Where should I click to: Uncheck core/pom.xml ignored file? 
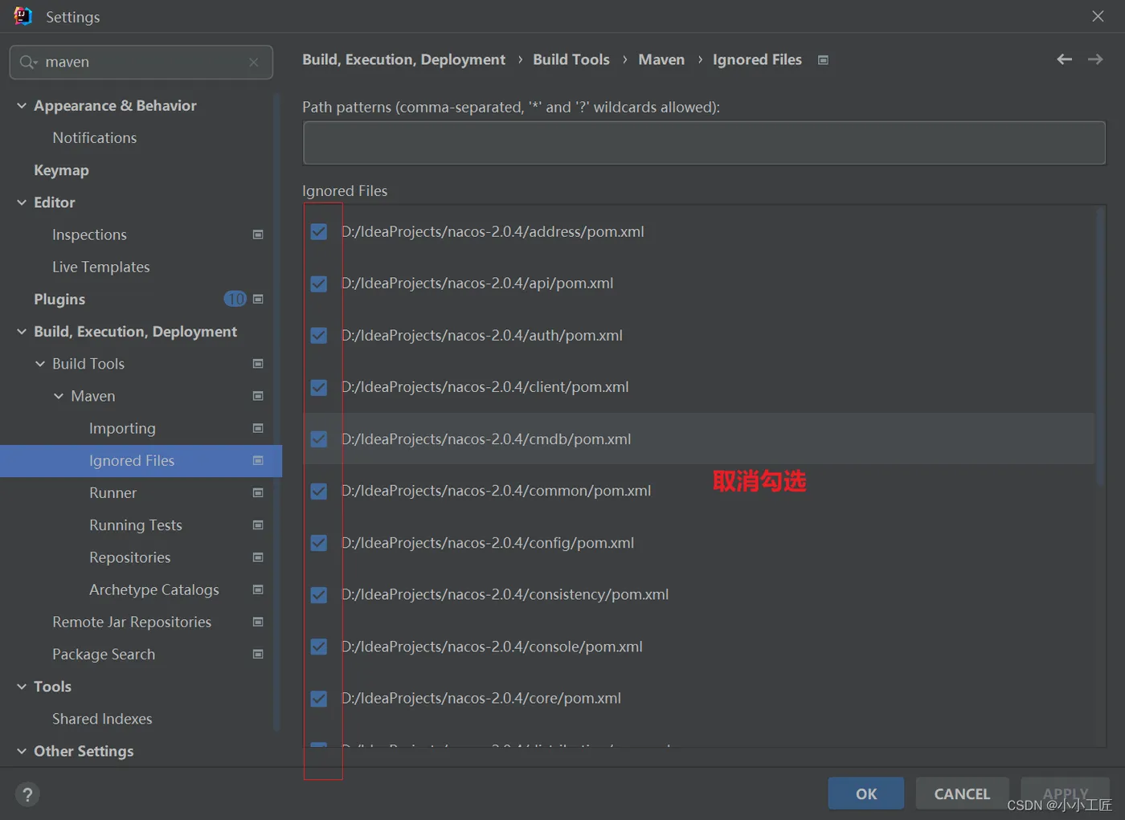pyautogui.click(x=319, y=699)
